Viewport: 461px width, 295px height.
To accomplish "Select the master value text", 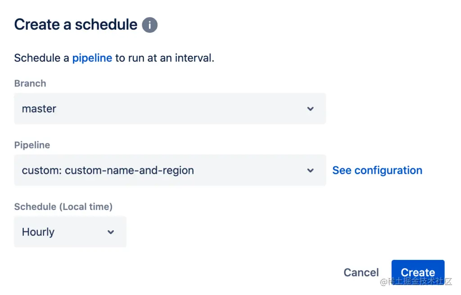I will pyautogui.click(x=39, y=109).
